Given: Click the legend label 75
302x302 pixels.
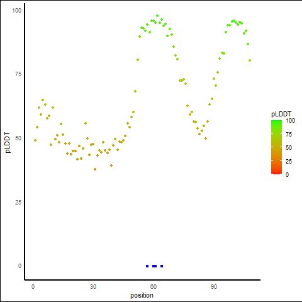Looking at the screenshot, I should point(289,134).
